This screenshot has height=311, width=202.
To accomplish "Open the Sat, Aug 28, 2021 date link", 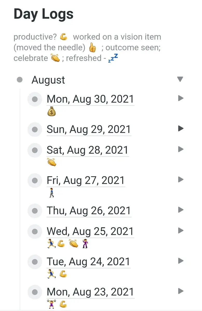I will click(87, 150).
